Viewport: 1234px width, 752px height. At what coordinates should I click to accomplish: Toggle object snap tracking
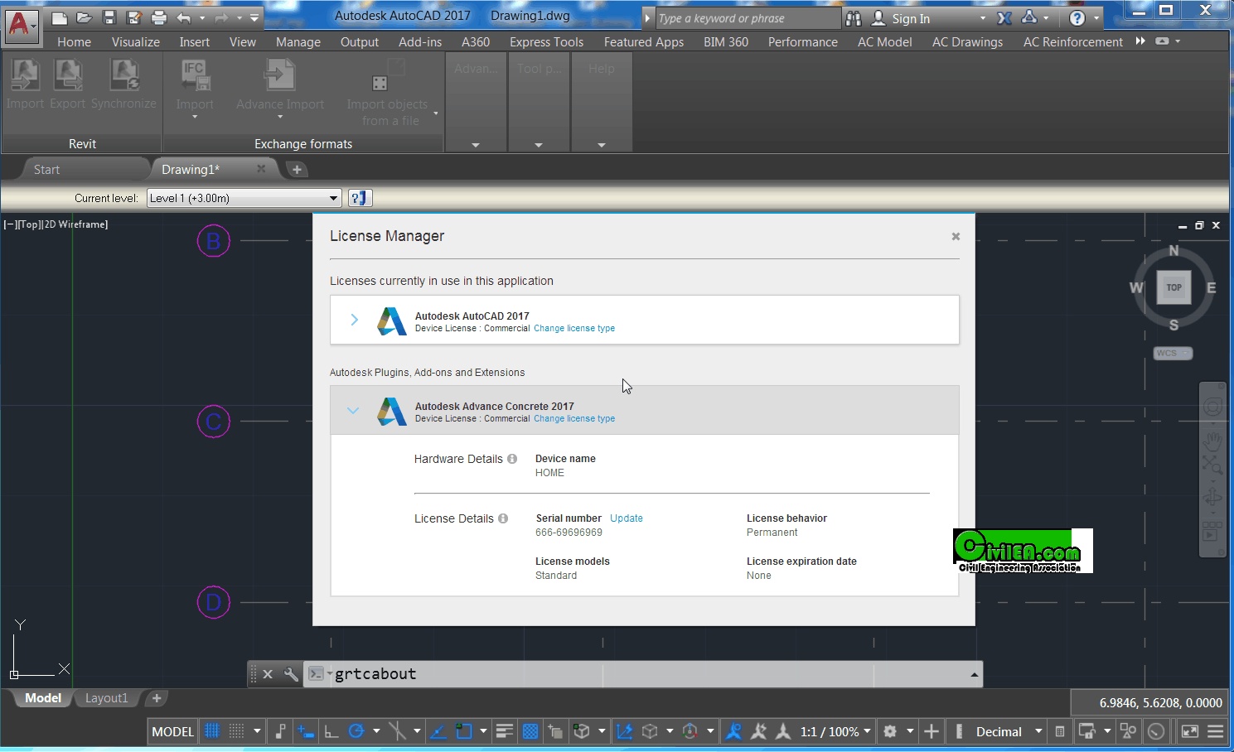tap(438, 731)
